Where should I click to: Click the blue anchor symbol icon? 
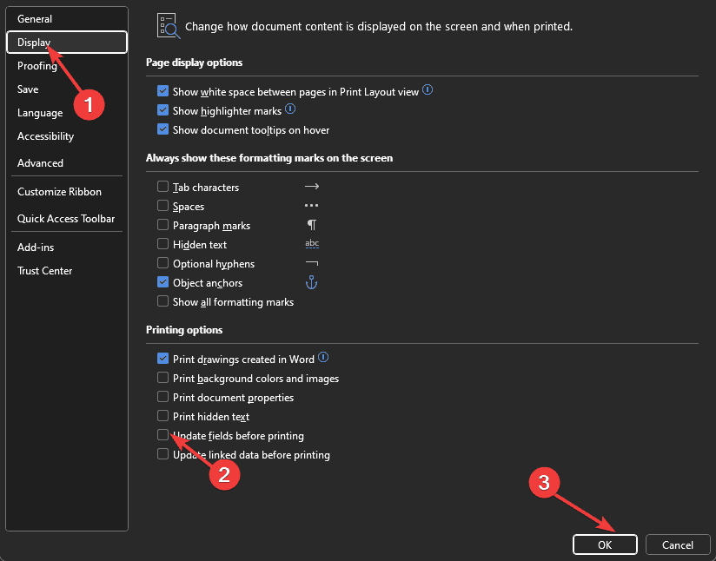pos(311,282)
